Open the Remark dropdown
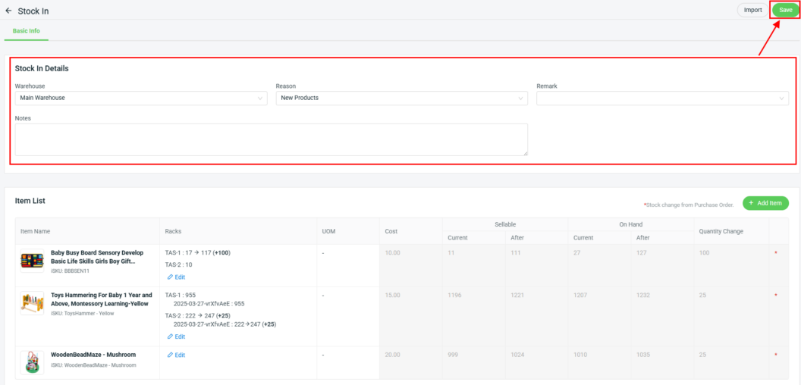The image size is (801, 385). click(662, 98)
